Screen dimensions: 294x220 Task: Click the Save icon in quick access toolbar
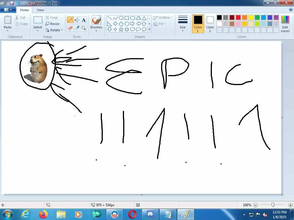pos(11,3)
